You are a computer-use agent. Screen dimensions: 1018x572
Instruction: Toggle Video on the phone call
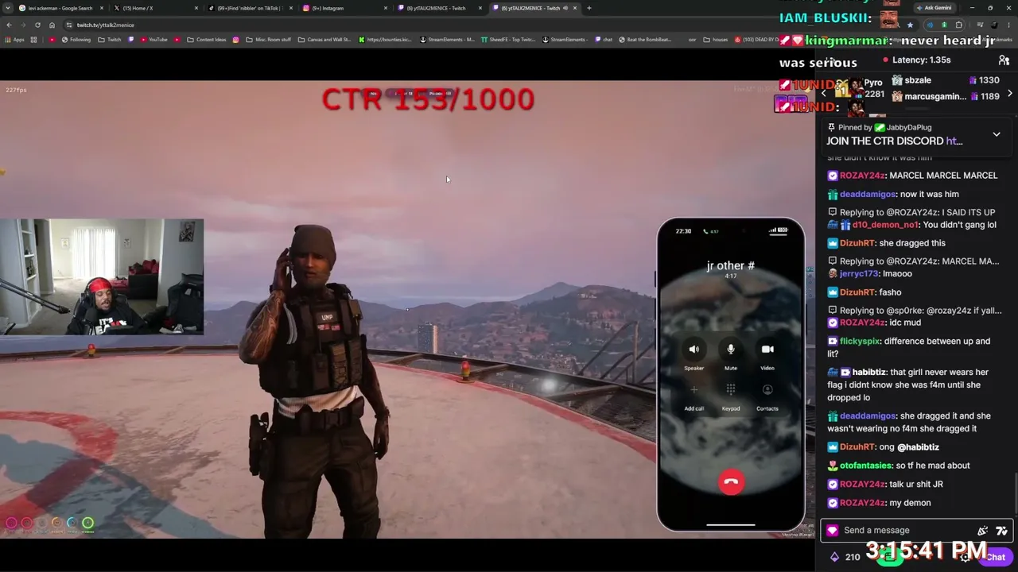(767, 350)
